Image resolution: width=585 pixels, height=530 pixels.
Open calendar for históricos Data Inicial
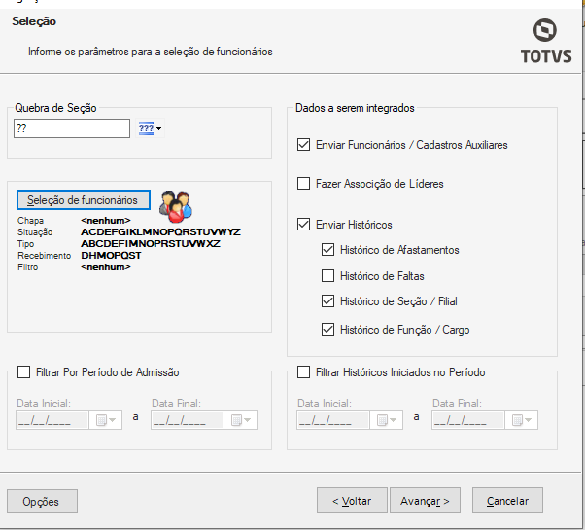[386, 420]
